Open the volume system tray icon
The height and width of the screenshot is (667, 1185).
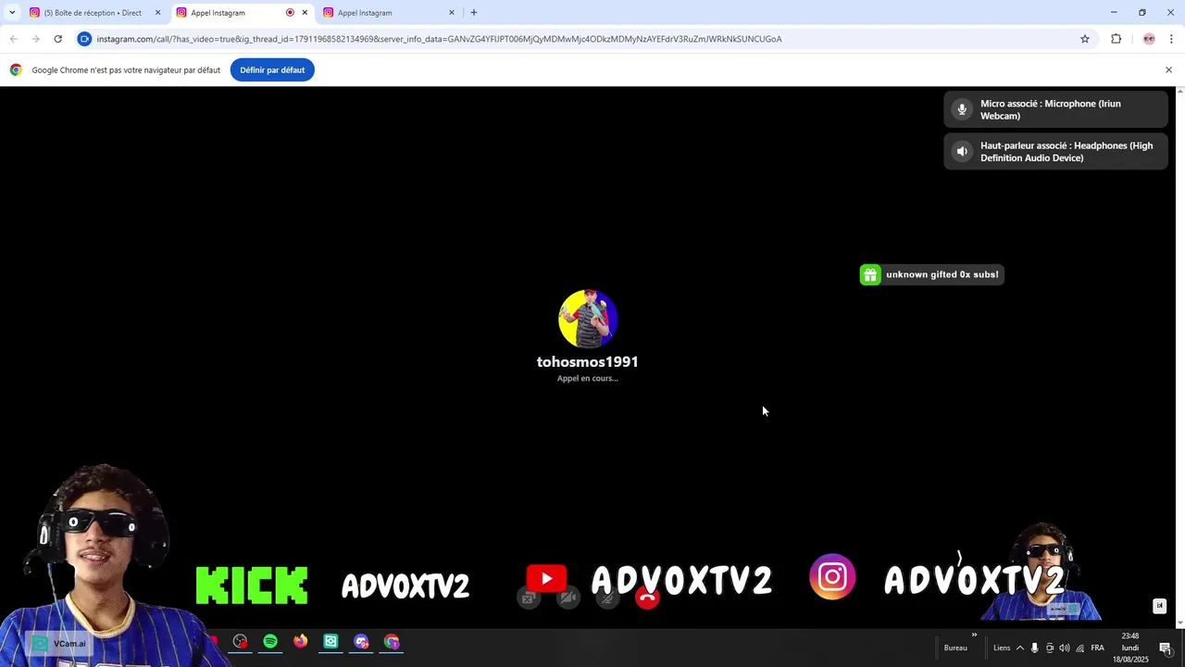[1065, 648]
